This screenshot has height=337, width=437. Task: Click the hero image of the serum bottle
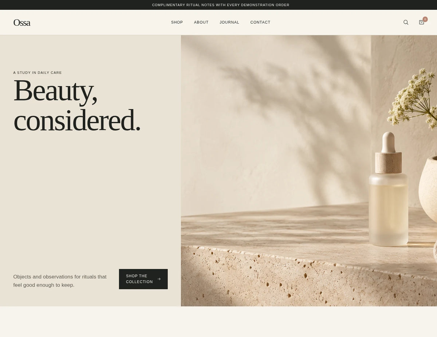pyautogui.click(x=309, y=171)
